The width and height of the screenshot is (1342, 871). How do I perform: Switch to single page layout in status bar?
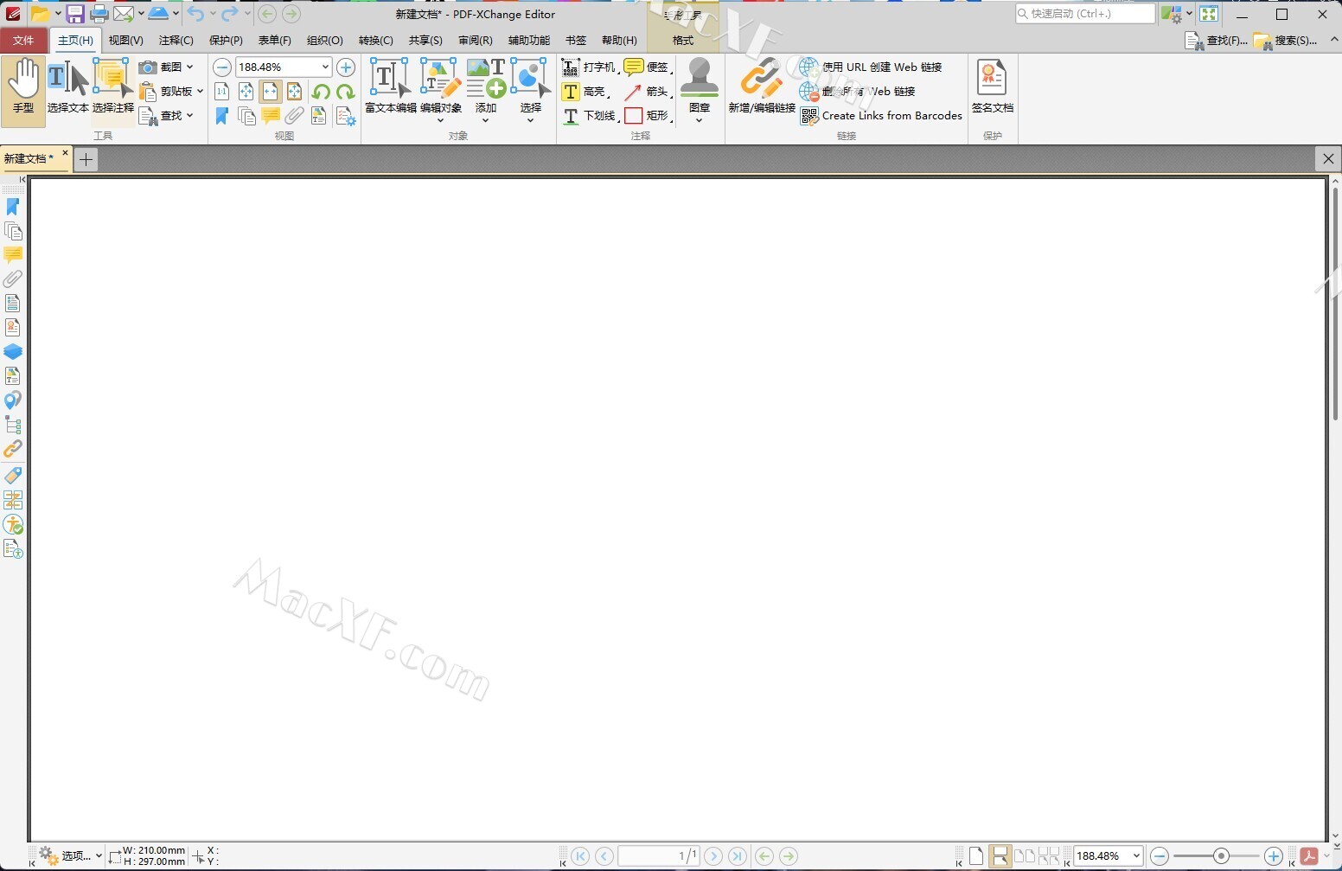click(x=976, y=856)
